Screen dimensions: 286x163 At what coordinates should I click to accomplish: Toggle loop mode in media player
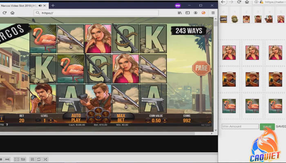(39, 159)
